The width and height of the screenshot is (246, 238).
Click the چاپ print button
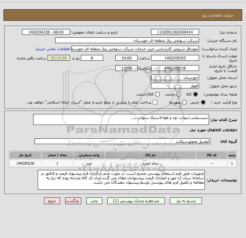[x=94, y=201]
